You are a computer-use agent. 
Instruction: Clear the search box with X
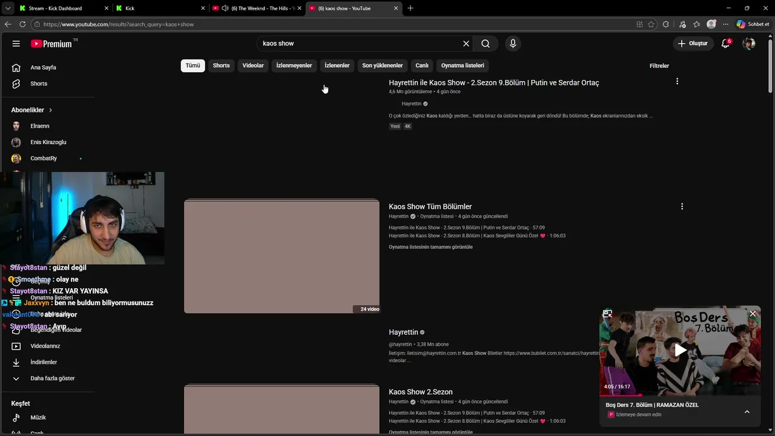coord(466,44)
